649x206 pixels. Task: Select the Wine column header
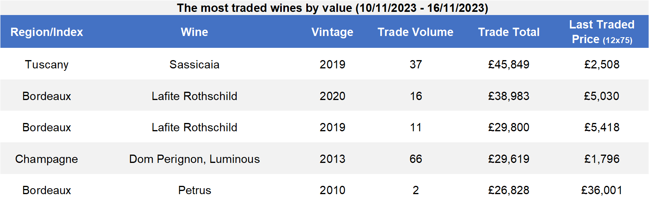coord(194,32)
